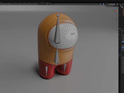Switch to Texture Paint workspace
Viewport: 124px width, 93px height.
14,3
